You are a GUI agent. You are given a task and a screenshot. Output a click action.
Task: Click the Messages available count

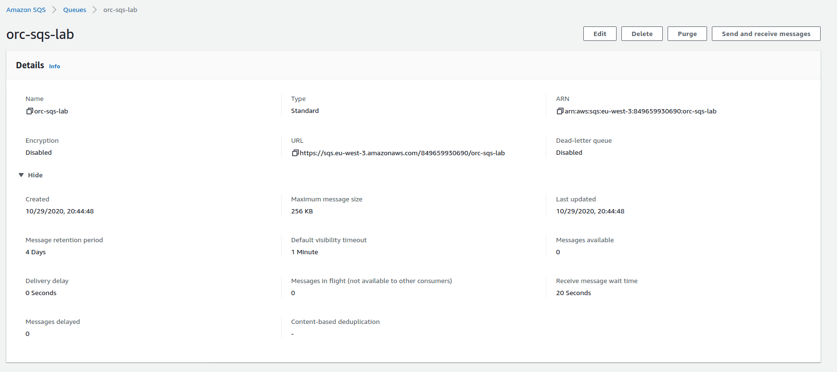coord(558,252)
